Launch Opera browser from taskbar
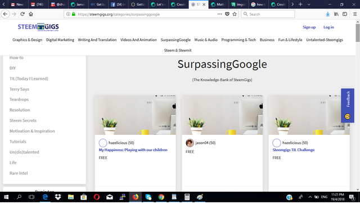Image resolution: width=360 pixels, height=213 pixels. 97,197
